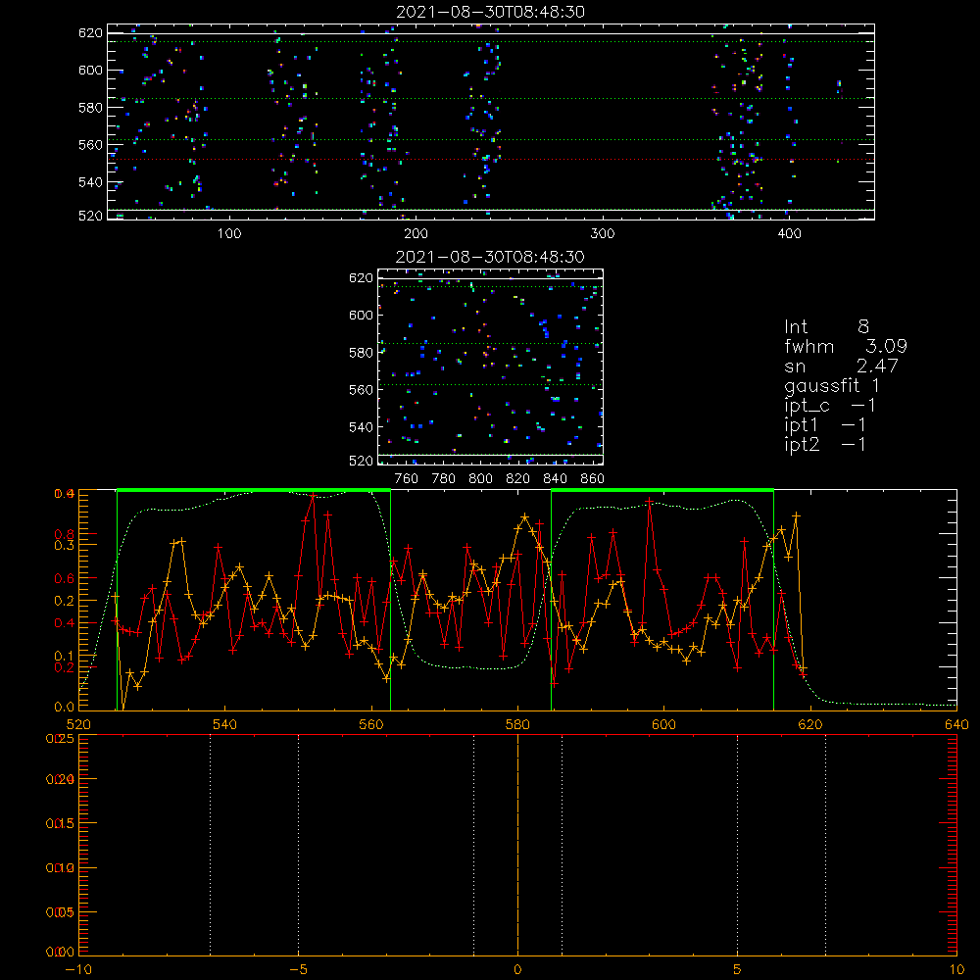980x980 pixels.
Task: Click the middle plot title timestamp
Action: coord(490,257)
